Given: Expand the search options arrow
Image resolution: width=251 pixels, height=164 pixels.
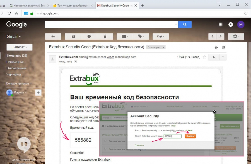Looking at the screenshot, I should coord(176,24).
